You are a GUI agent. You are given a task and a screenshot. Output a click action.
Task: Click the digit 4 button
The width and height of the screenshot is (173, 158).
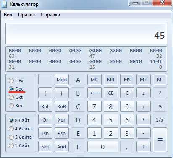[94, 120]
